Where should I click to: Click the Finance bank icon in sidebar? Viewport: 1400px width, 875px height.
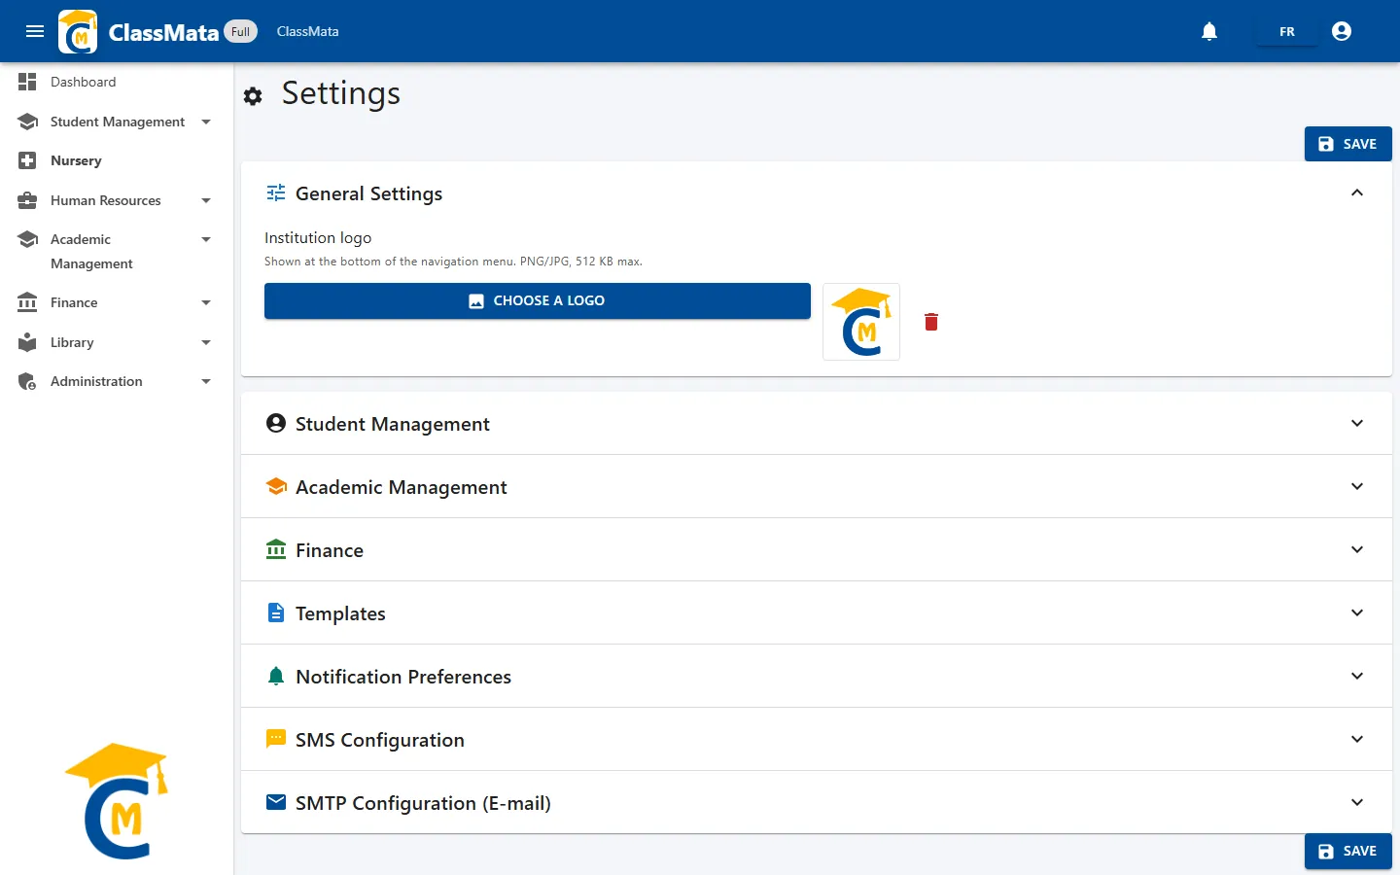pos(27,302)
